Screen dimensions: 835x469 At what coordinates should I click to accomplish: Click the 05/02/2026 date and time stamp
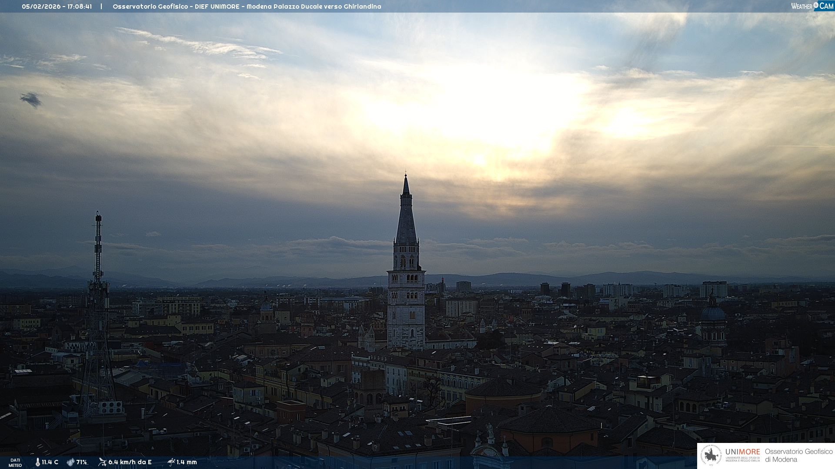coord(57,7)
